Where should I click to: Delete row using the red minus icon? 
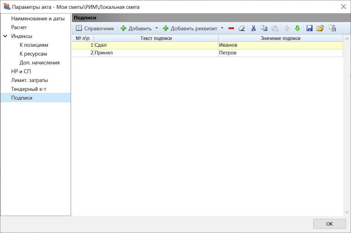pos(231,28)
